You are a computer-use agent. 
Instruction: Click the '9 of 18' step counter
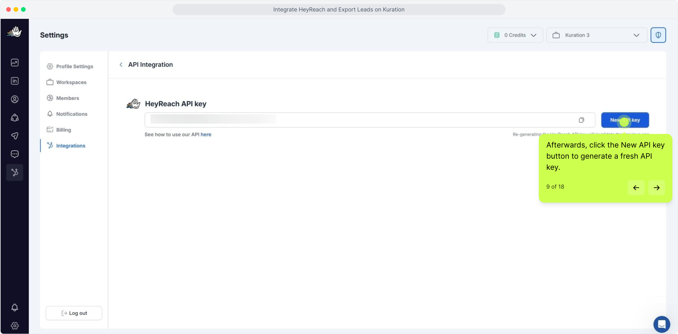pyautogui.click(x=555, y=187)
